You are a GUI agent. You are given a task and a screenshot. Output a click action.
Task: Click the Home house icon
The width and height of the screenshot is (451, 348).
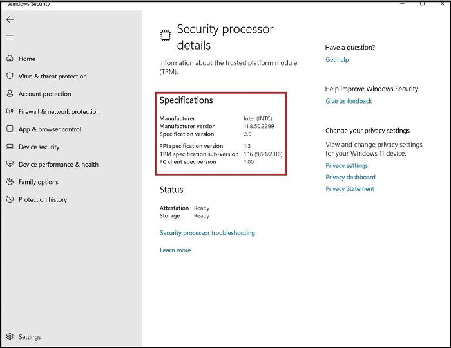[x=10, y=59]
